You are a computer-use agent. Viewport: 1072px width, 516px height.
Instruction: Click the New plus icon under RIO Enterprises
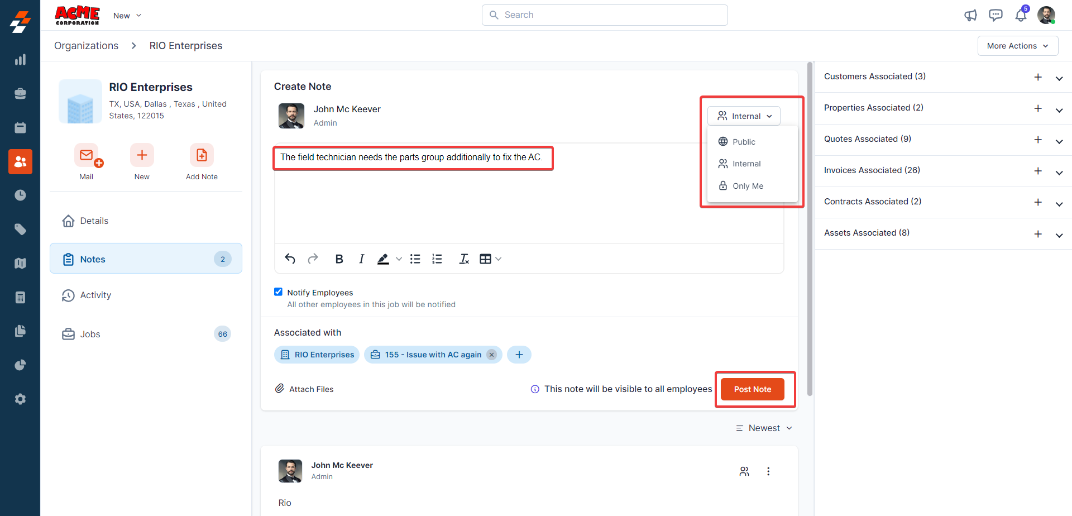pyautogui.click(x=142, y=155)
